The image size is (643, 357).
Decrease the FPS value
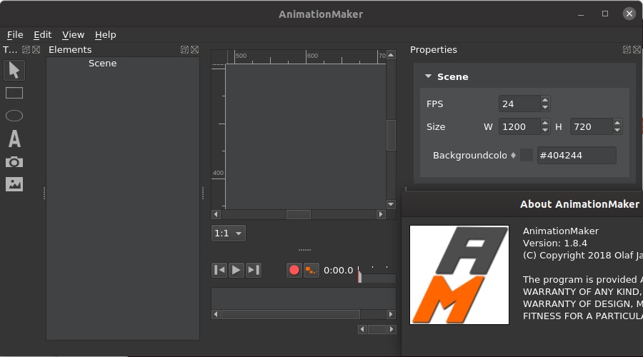(x=544, y=107)
